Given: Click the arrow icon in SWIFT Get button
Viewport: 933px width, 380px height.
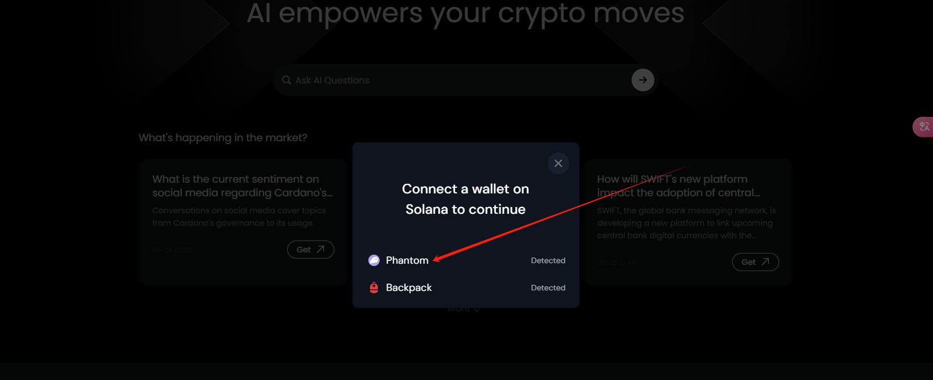Looking at the screenshot, I should 766,261.
